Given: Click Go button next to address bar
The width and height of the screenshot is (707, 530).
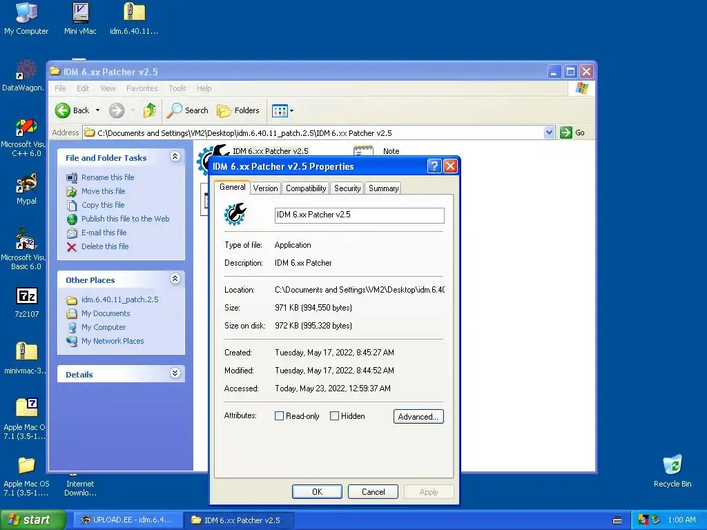Looking at the screenshot, I should click(x=572, y=132).
